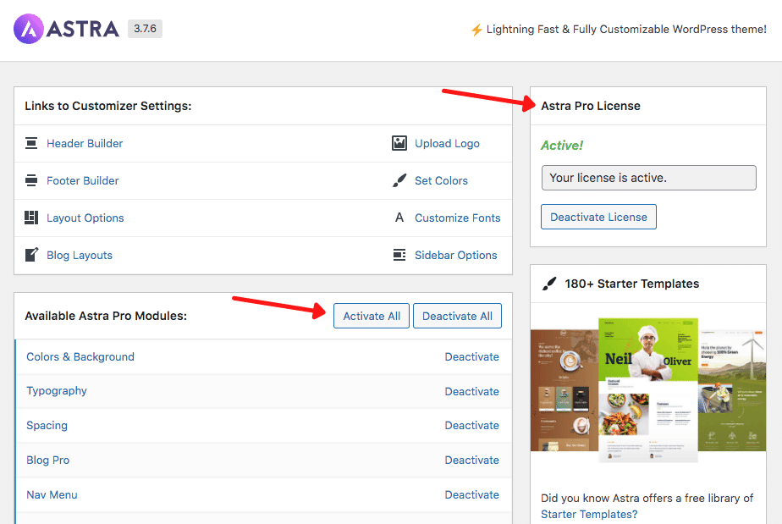Click the 3.7.6 version badge
782x524 pixels.
coord(145,29)
